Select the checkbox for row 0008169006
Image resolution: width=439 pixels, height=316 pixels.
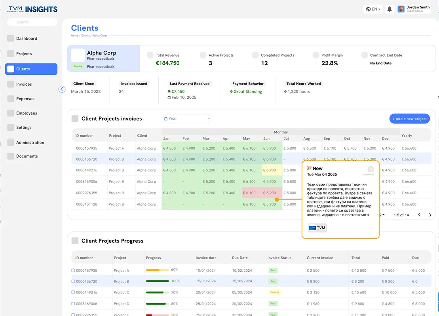point(73,304)
